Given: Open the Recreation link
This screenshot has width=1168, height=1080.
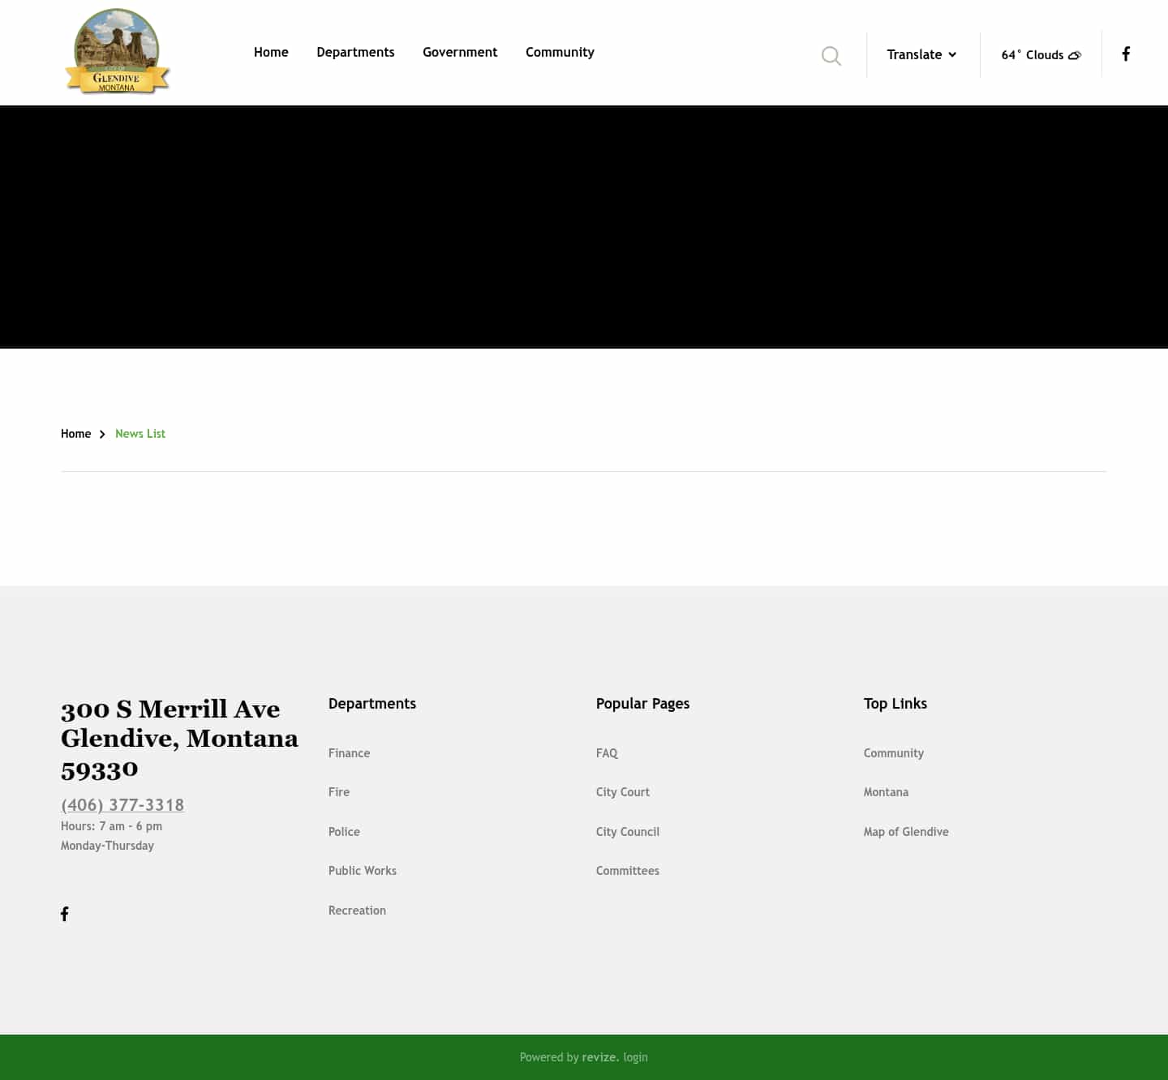Looking at the screenshot, I should (x=357, y=911).
